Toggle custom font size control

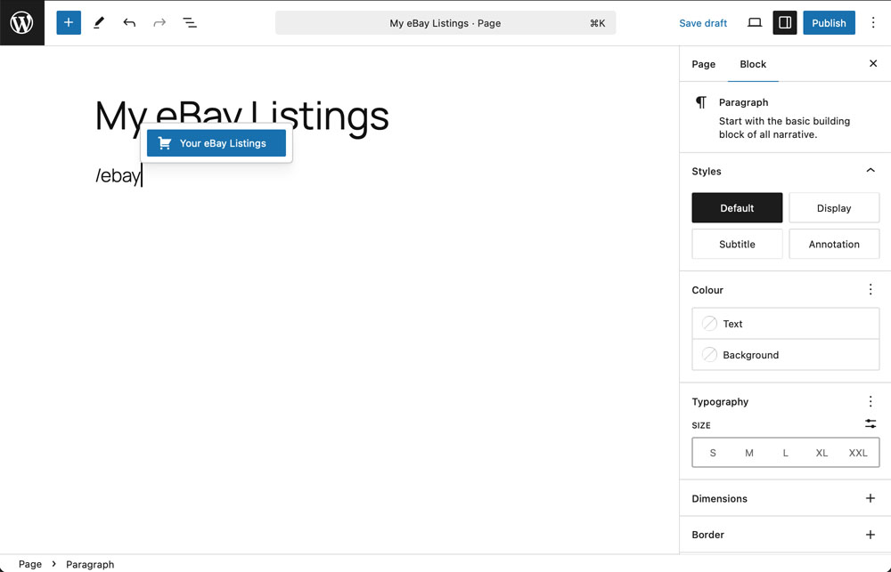[870, 424]
